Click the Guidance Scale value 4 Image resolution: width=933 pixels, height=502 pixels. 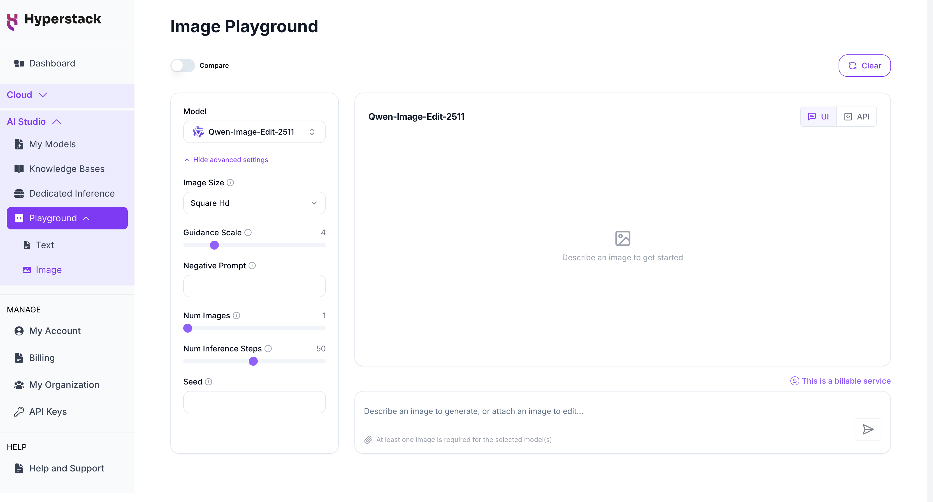click(x=323, y=233)
